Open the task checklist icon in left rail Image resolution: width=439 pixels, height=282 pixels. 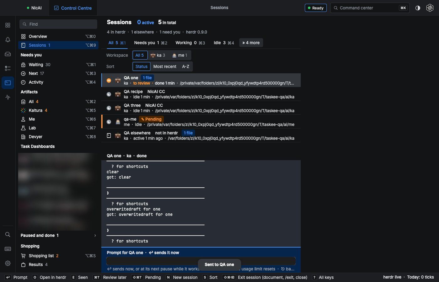pyautogui.click(x=8, y=68)
